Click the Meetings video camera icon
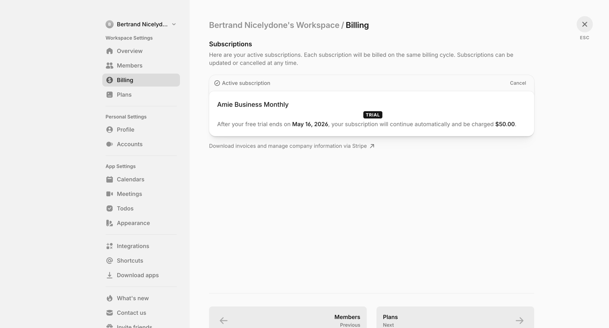609x328 pixels. coord(110,194)
